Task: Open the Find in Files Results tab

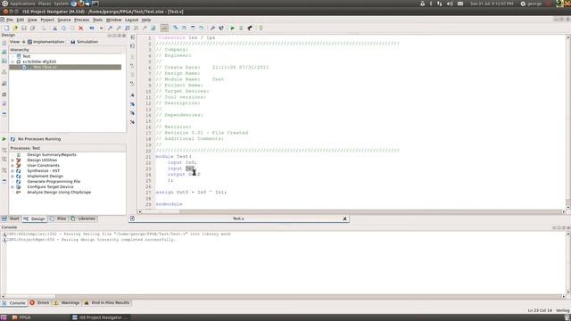Action: click(x=107, y=303)
